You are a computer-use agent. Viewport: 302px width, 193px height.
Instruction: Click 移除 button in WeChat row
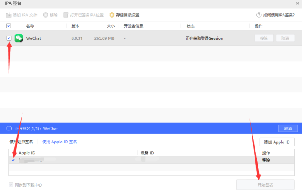(x=264, y=38)
